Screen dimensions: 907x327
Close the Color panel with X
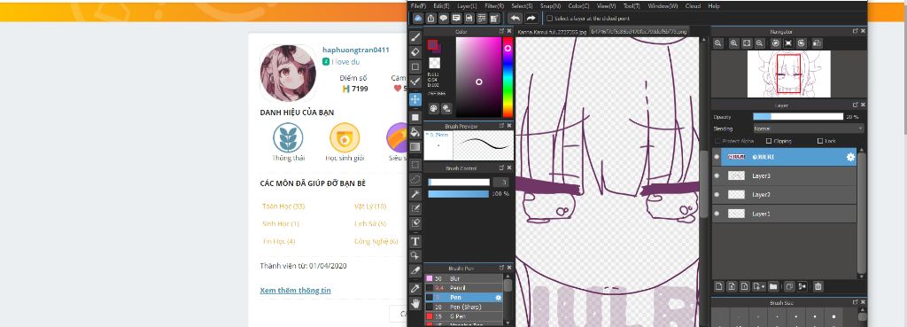coord(509,31)
